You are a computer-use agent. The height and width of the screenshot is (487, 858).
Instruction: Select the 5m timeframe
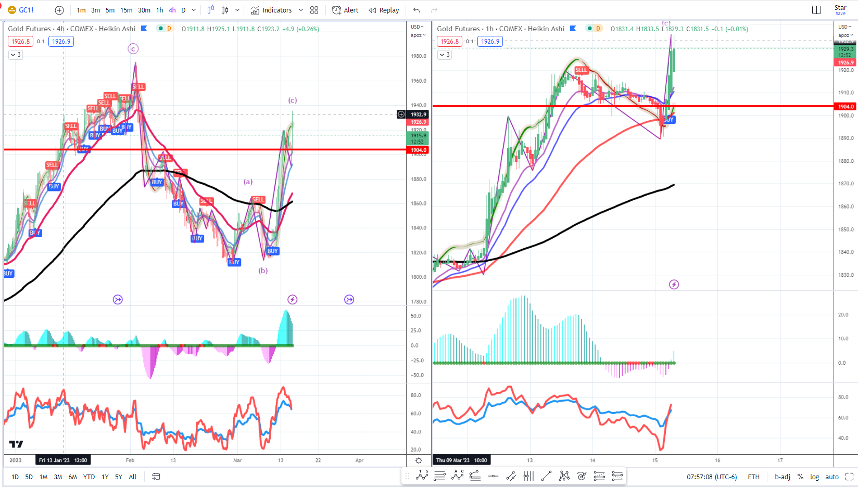click(110, 10)
